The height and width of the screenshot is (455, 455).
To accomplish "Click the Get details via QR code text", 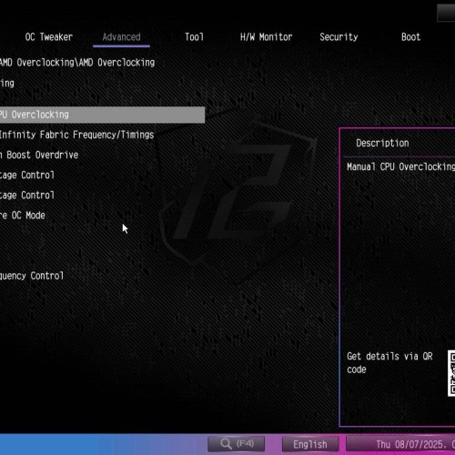I will coord(389,363).
